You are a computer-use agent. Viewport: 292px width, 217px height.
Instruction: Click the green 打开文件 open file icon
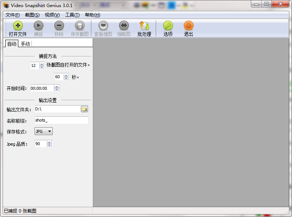[18, 25]
